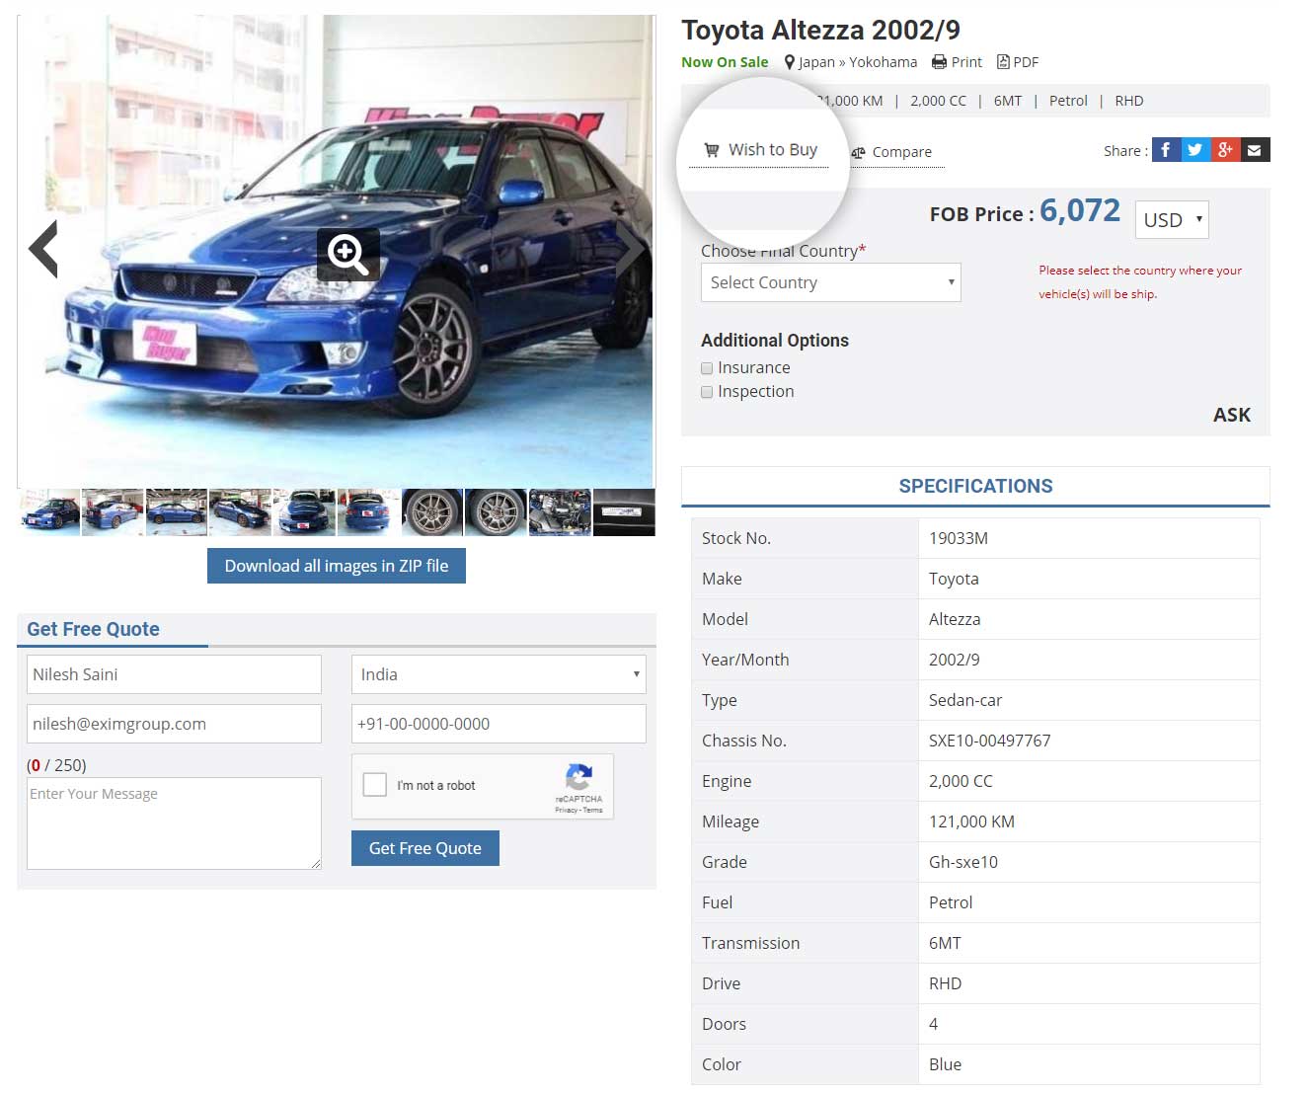Select the engine bay thumbnail
Viewport: 1308px width, 1094px height.
point(560,512)
